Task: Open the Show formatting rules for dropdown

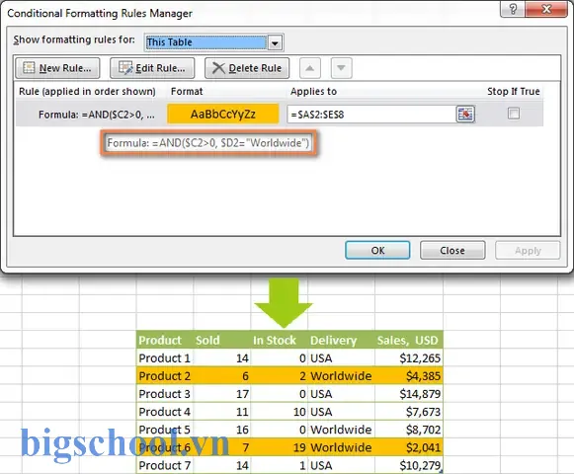Action: pyautogui.click(x=275, y=42)
